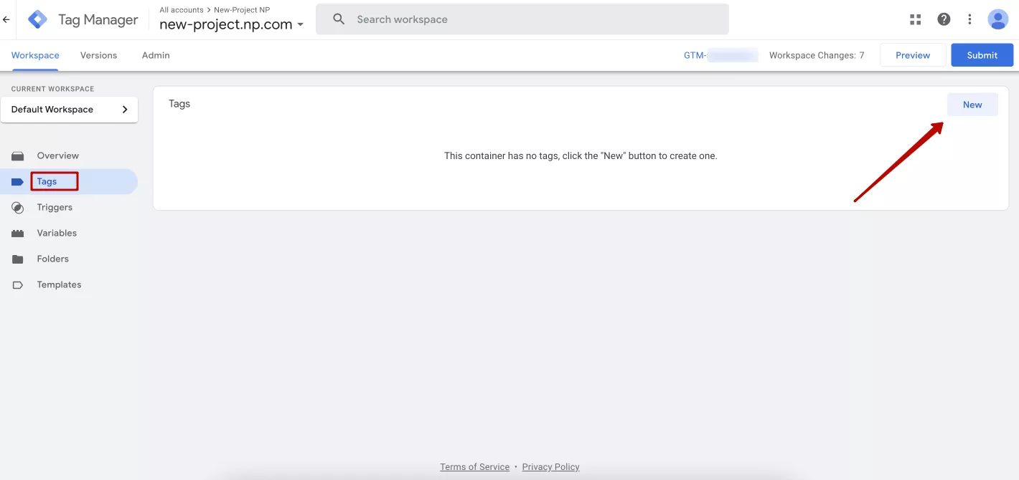Switch to the Workspace tab
Viewport: 1019px width, 480px height.
pos(35,55)
